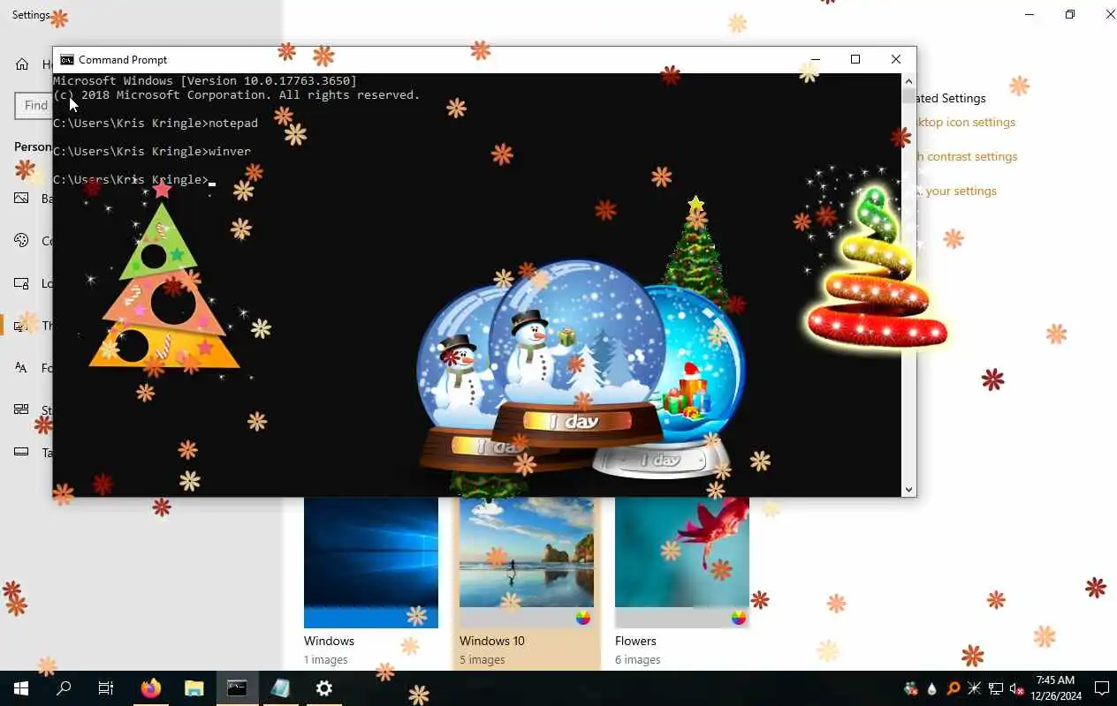This screenshot has width=1117, height=706.
Task: Click the line ending with "notepad" in Command Prompt
Action: [x=156, y=123]
